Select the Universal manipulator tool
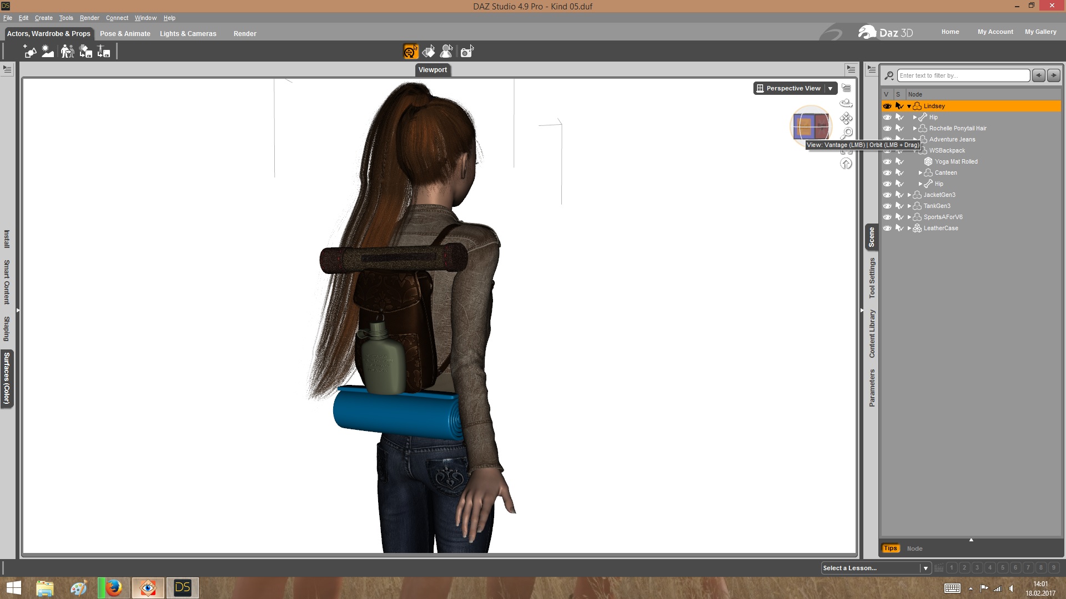This screenshot has height=599, width=1066. tap(410, 52)
